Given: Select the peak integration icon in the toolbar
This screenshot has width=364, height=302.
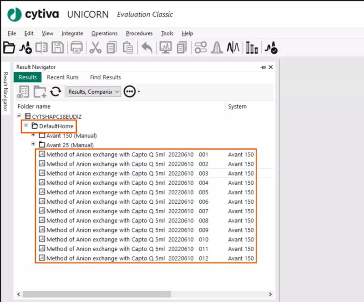Looking at the screenshot, I should point(217,47).
